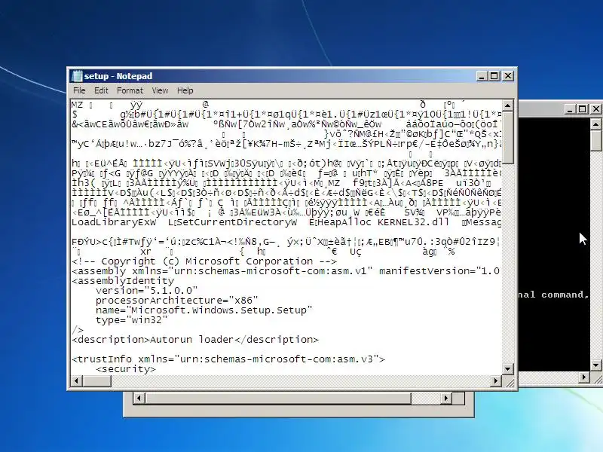The image size is (603, 452).
Task: Close the command prompt window behind Notepad
Action: click(x=595, y=109)
